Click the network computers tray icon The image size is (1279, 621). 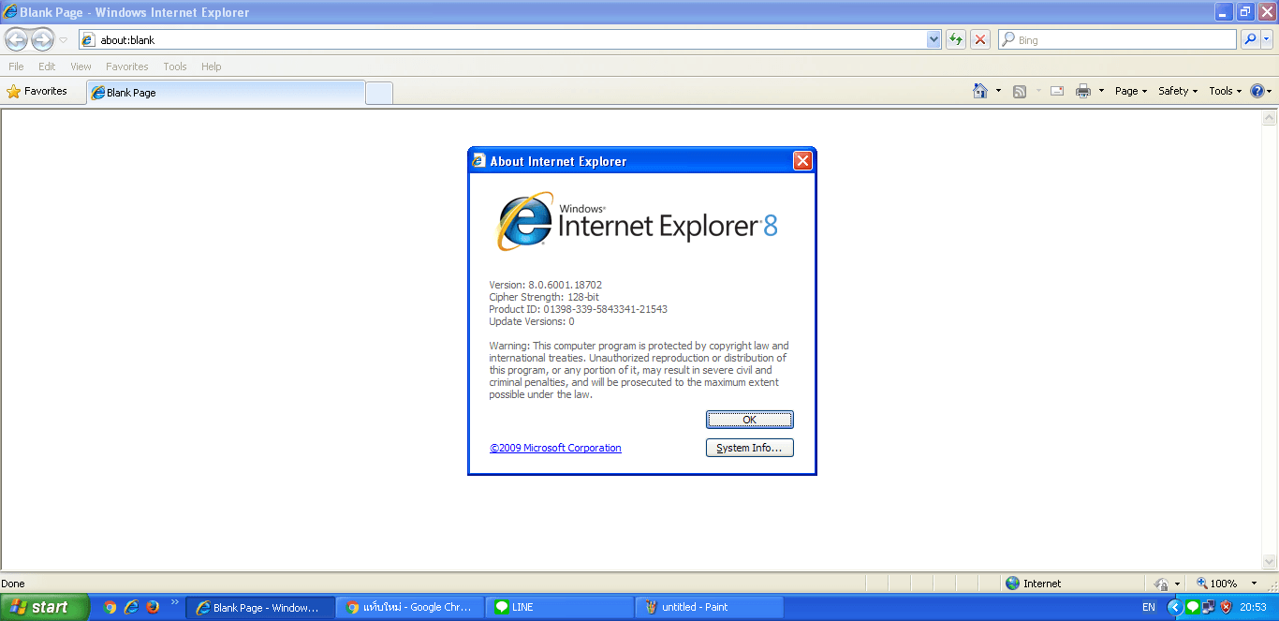tap(1208, 607)
